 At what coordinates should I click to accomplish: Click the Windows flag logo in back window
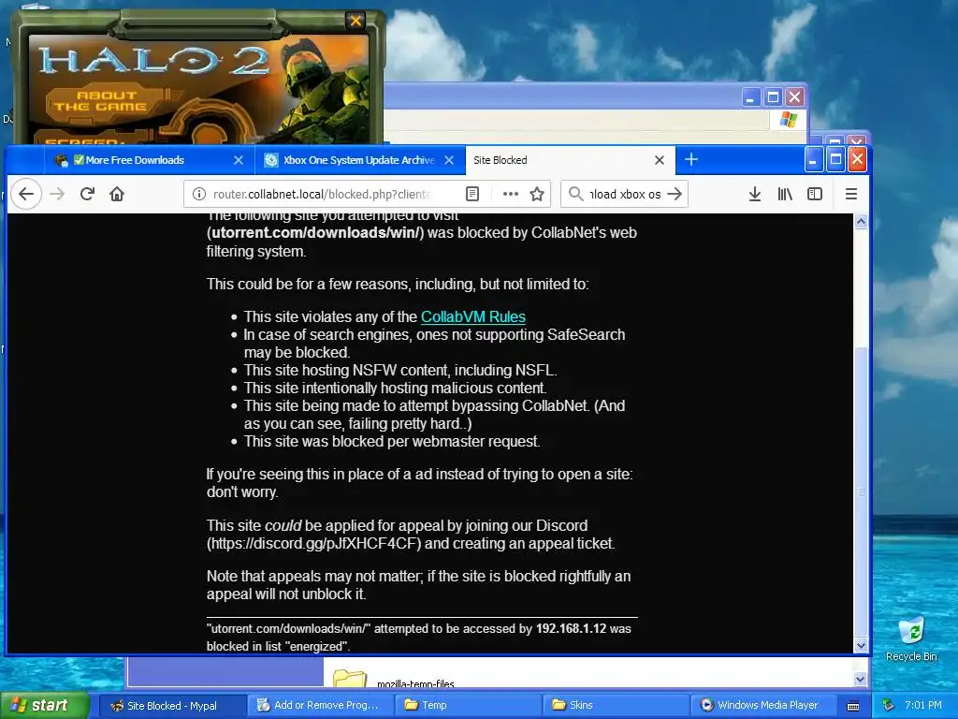point(788,119)
